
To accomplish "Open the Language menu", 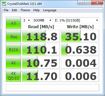I will (50, 10).
